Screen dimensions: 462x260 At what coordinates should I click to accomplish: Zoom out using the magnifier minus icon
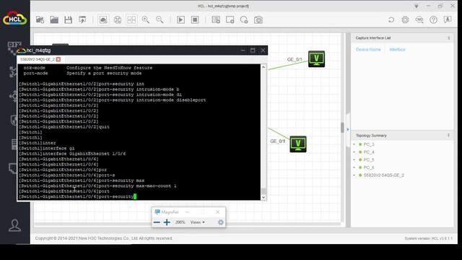160,19
